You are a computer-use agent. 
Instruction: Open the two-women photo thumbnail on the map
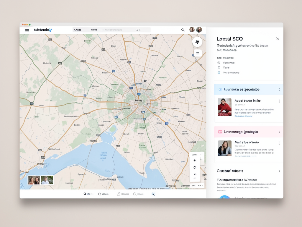(34, 180)
